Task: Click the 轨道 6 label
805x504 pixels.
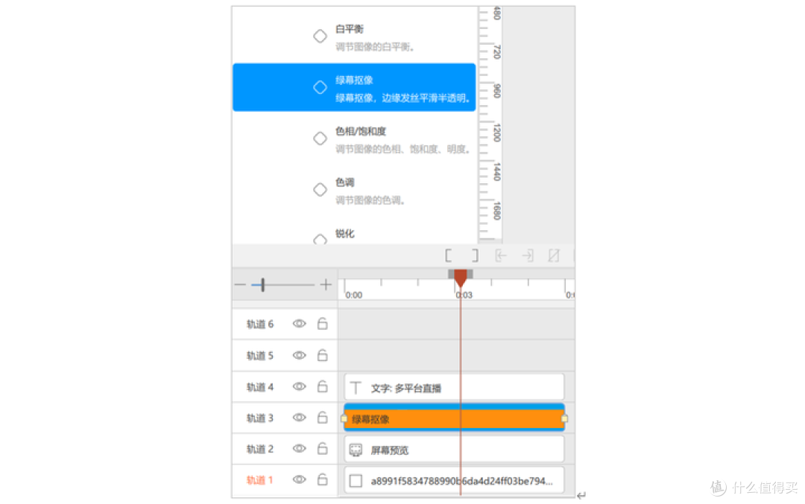Action: 260,324
